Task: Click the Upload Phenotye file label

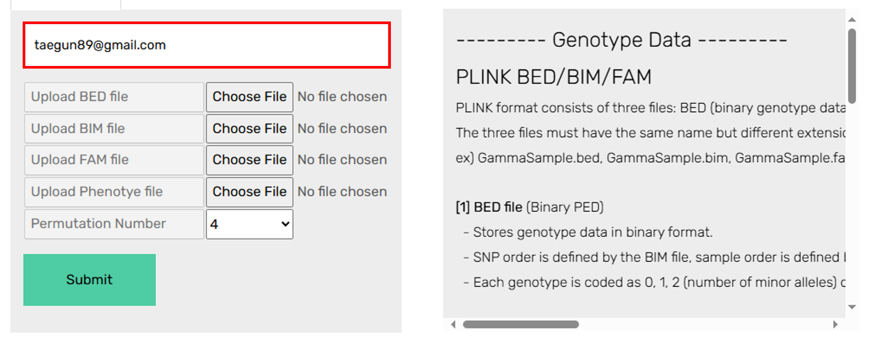Action: [97, 192]
